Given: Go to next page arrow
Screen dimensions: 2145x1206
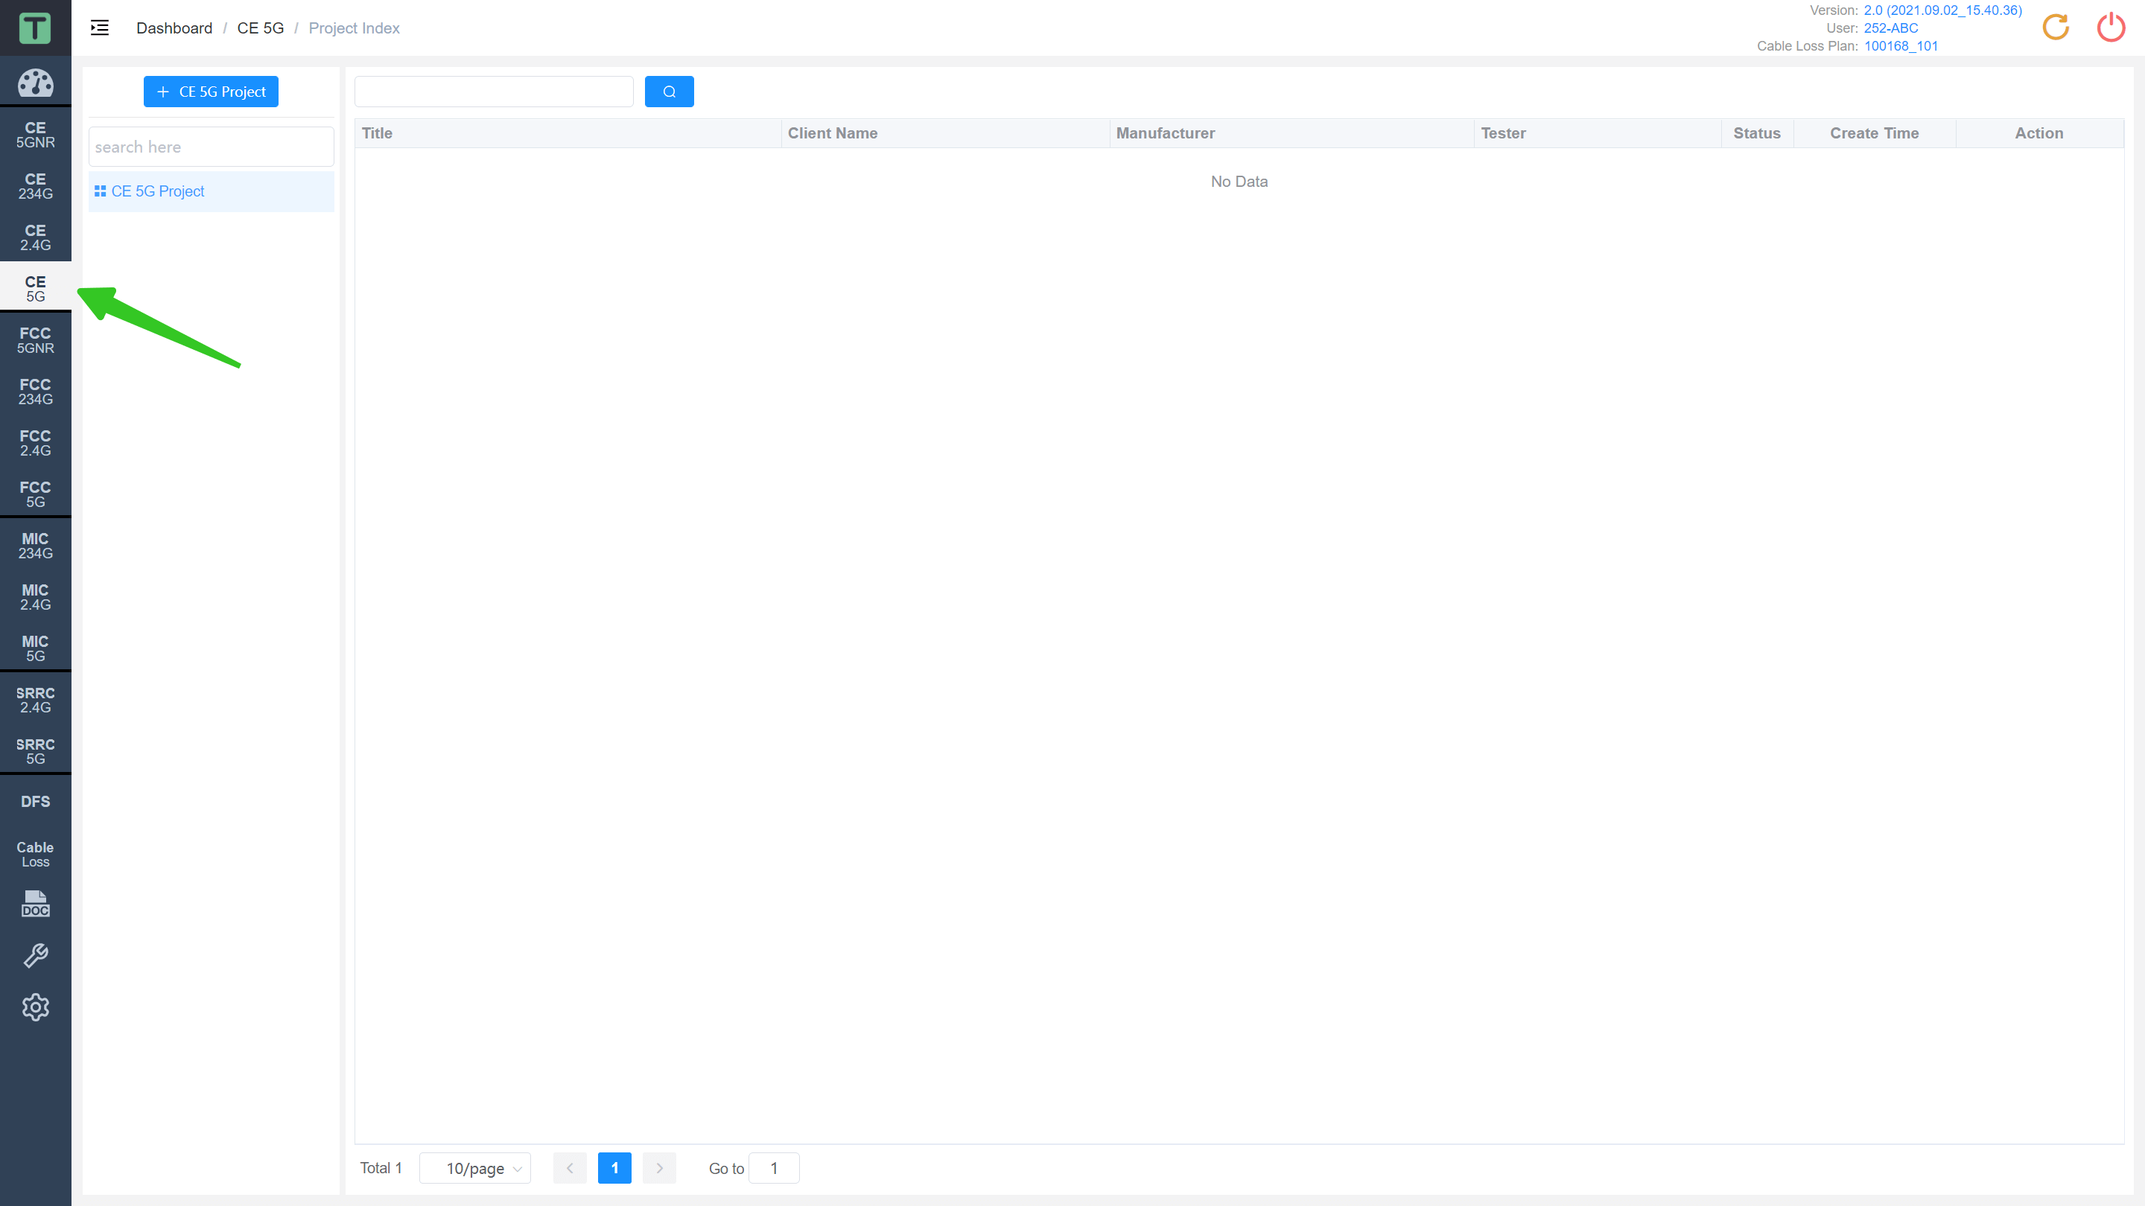Looking at the screenshot, I should click(x=659, y=1168).
